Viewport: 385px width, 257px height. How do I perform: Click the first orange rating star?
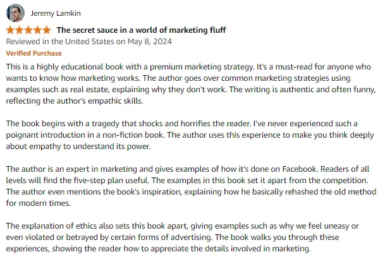click(x=10, y=30)
